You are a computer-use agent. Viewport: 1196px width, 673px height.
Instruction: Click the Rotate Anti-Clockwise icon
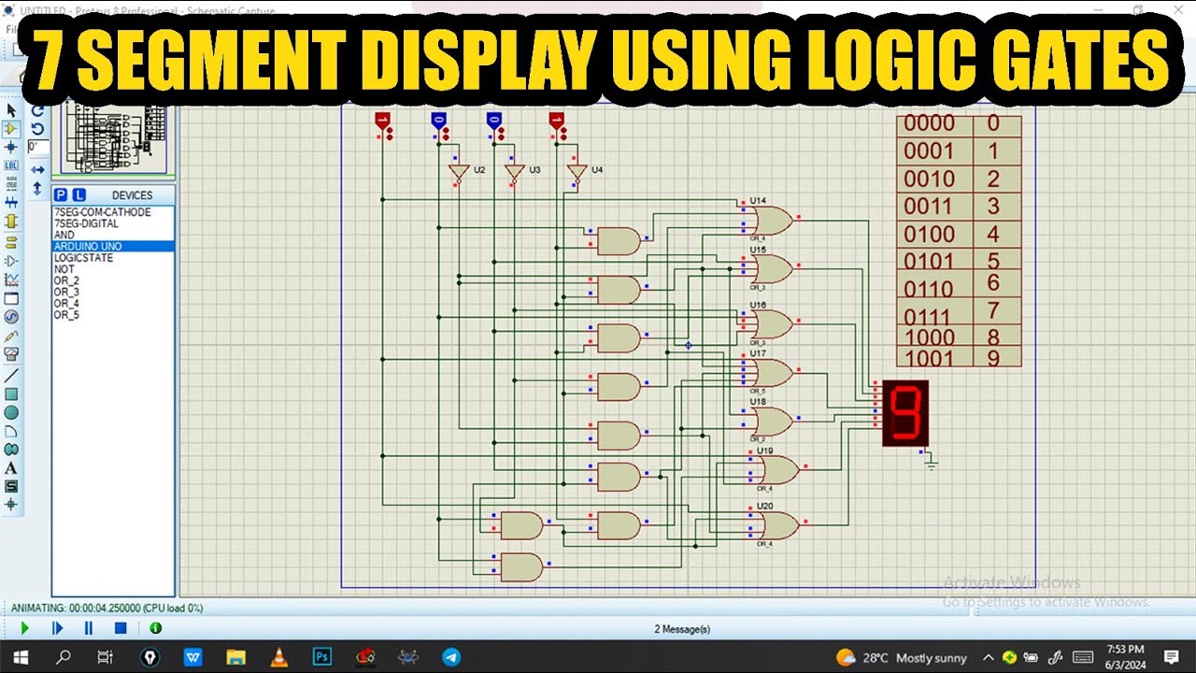click(x=37, y=129)
